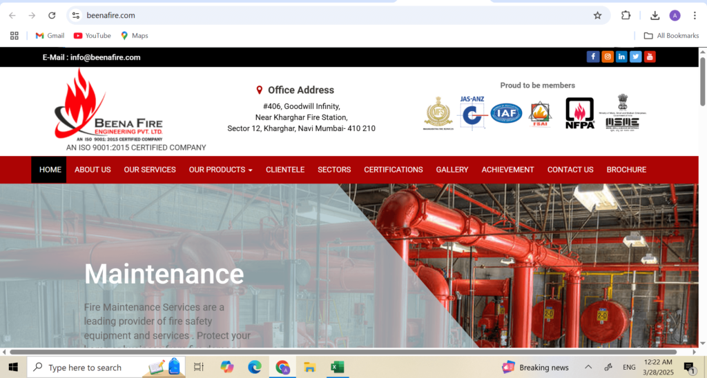The height and width of the screenshot is (378, 707).
Task: Open the Instagram social icon
Action: pos(608,57)
